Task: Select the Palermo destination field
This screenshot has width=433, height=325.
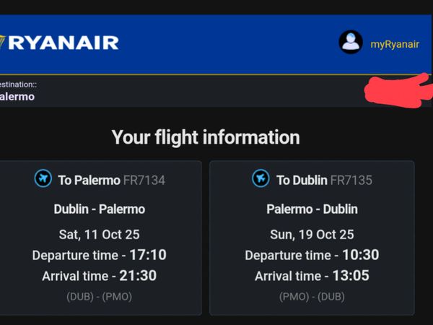Action: (x=17, y=96)
